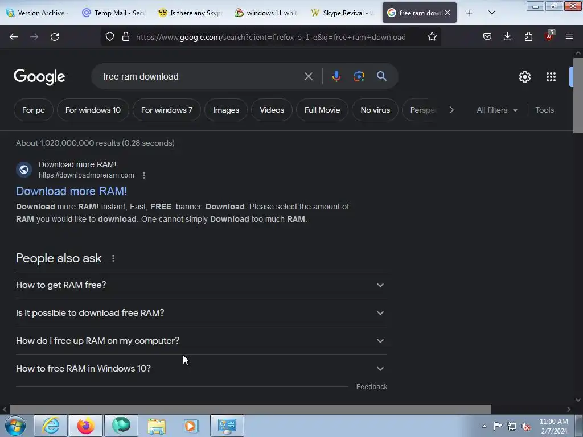Search by image with Google Lens
This screenshot has width=583, height=437.
(x=359, y=76)
